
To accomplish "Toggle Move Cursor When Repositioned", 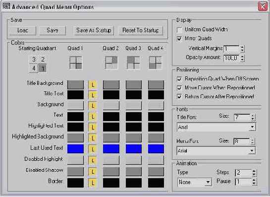I will click(179, 88).
